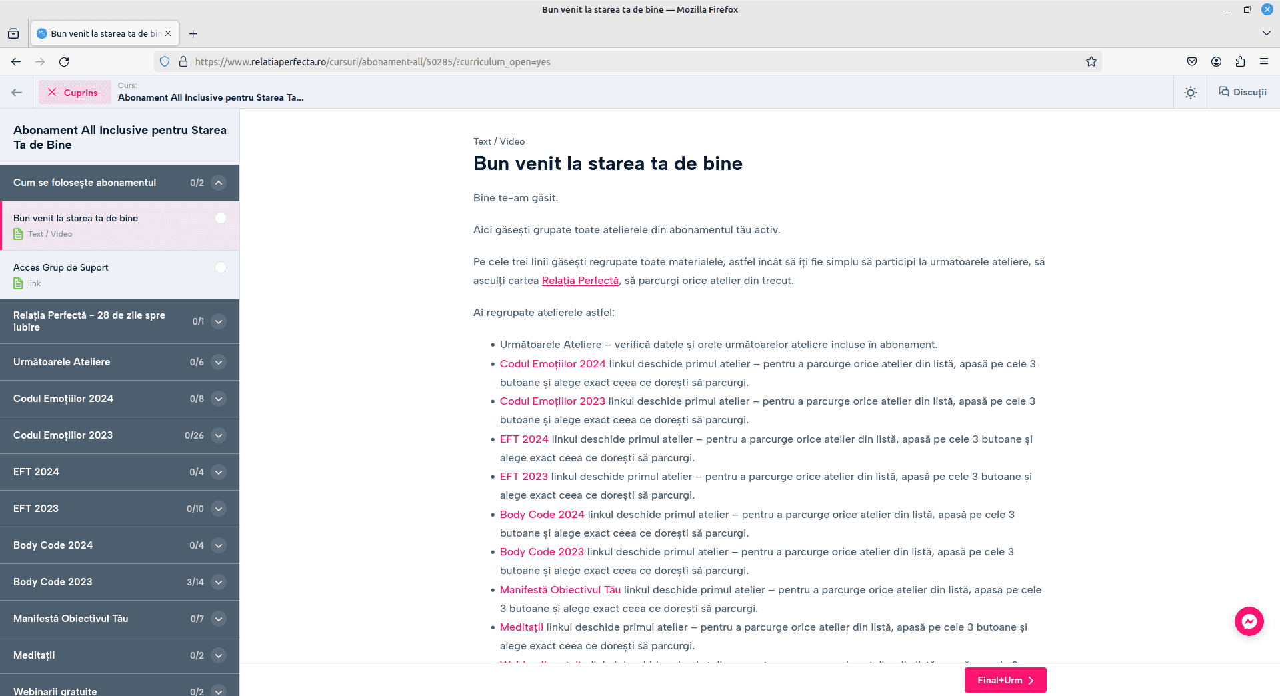Screen dimensions: 1280x696
Task: Open the Acces Grup de Suport lesson
Action: (x=120, y=275)
